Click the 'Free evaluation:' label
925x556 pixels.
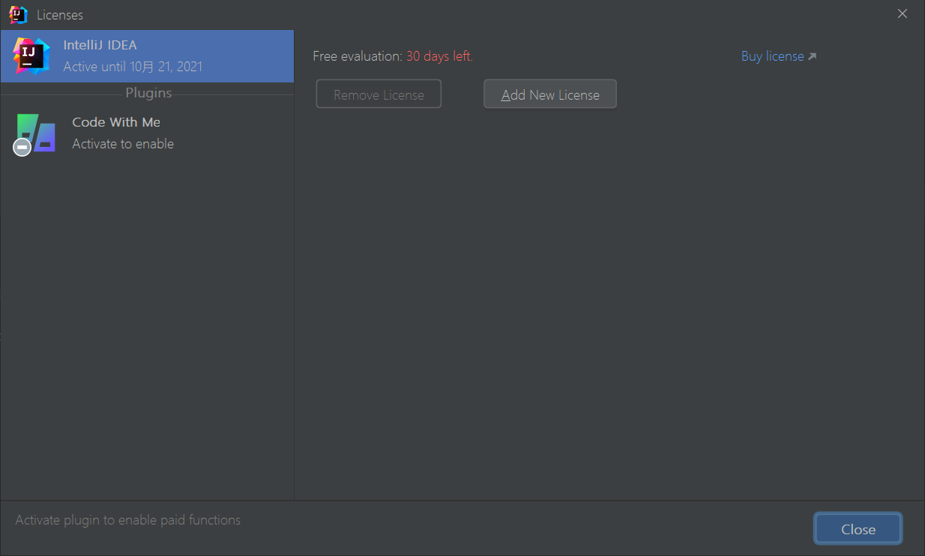(x=358, y=56)
